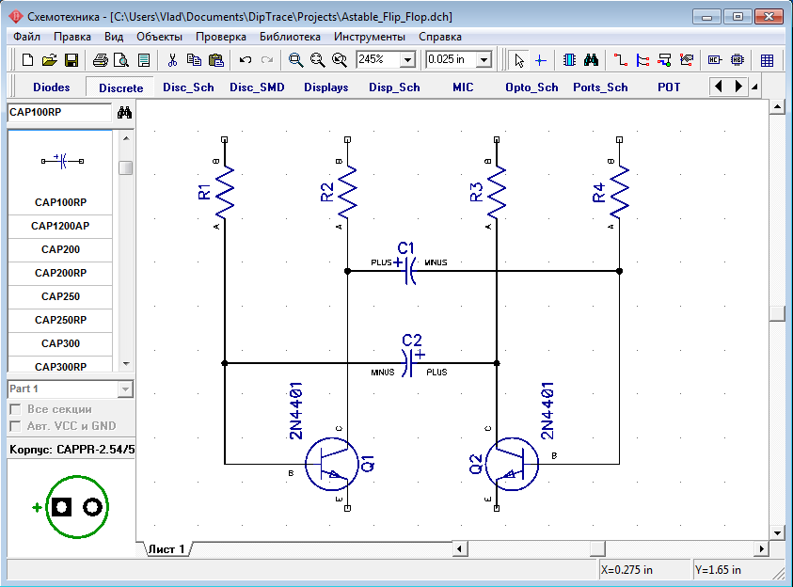The height and width of the screenshot is (587, 793).
Task: Select the place wire tool
Action: (621, 60)
